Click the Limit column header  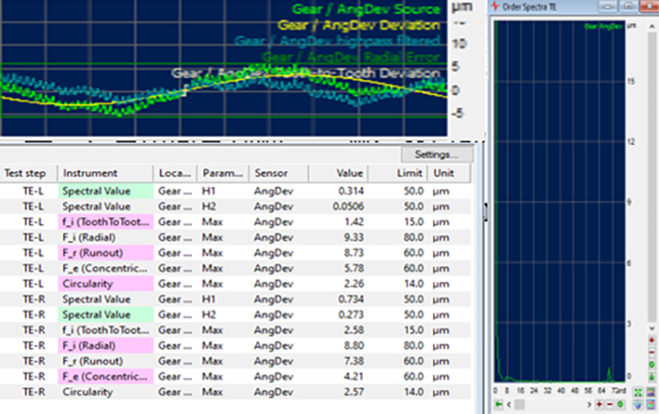click(397, 173)
